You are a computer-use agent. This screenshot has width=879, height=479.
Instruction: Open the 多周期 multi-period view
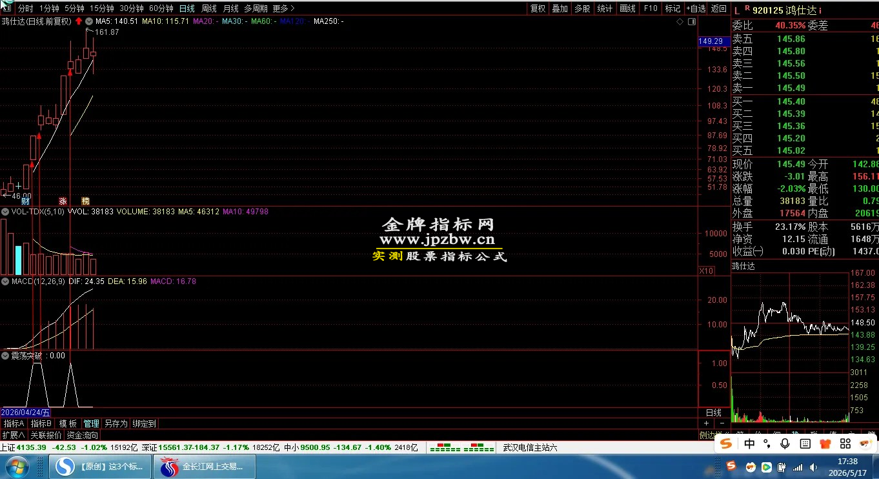click(256, 8)
